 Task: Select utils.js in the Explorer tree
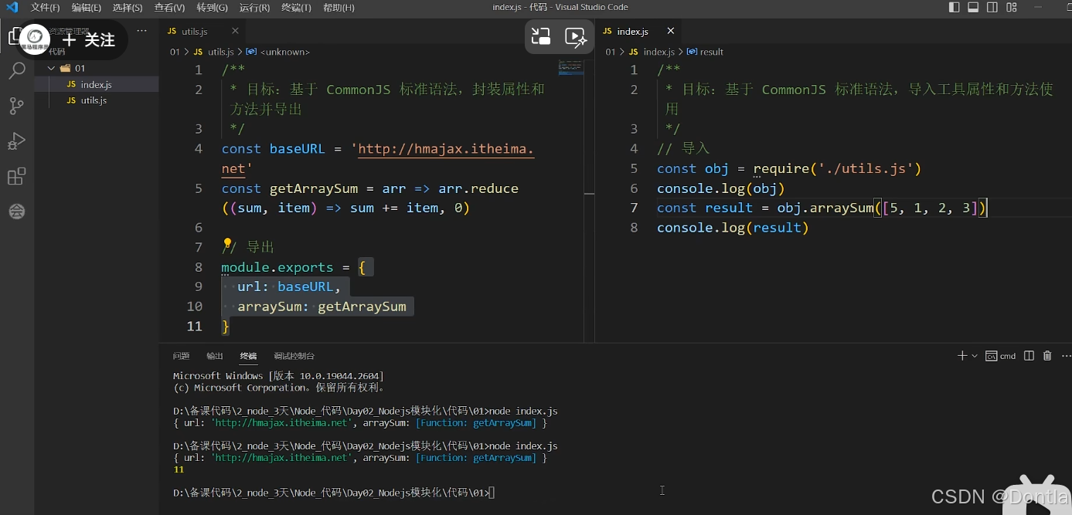coord(97,100)
